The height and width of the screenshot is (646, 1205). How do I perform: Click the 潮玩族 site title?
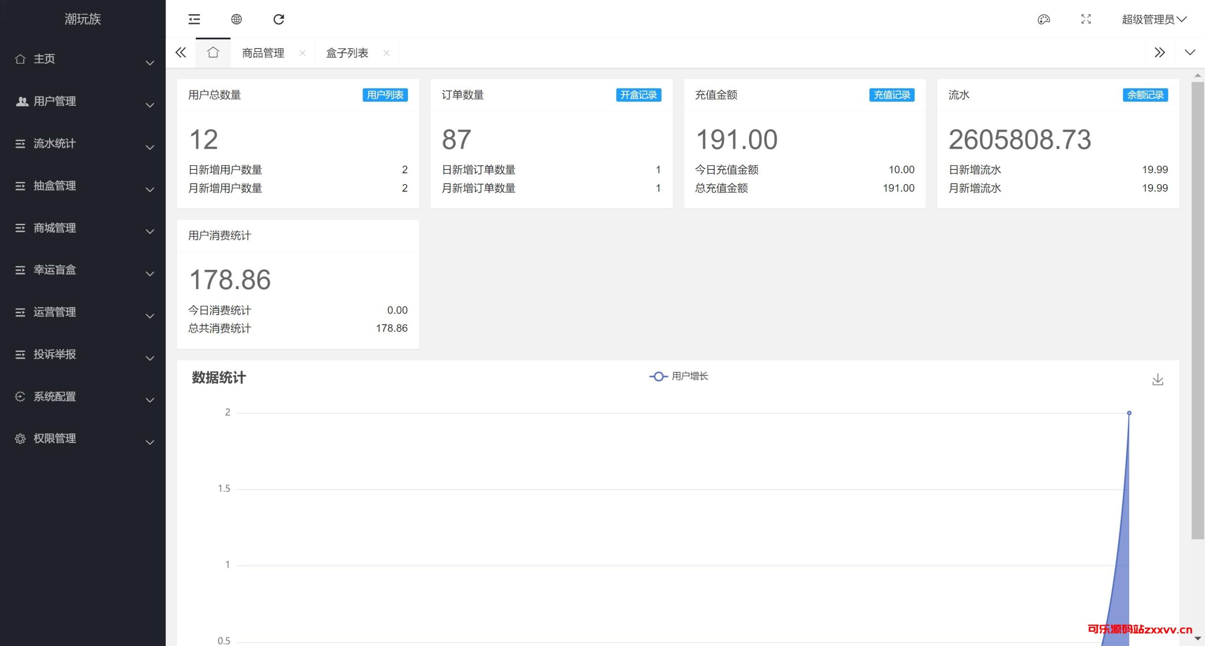83,19
